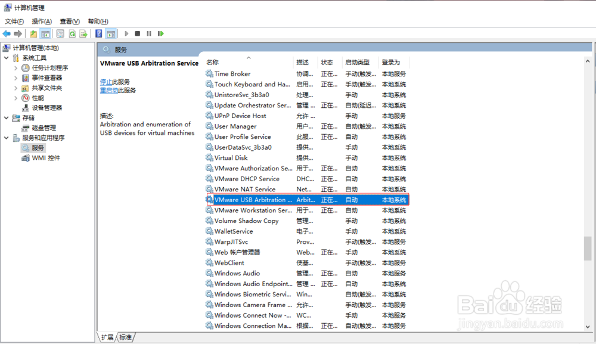Viewport: 596px width, 344px height.
Task: Expand the 任务计划程序 tree node
Action: click(x=15, y=68)
